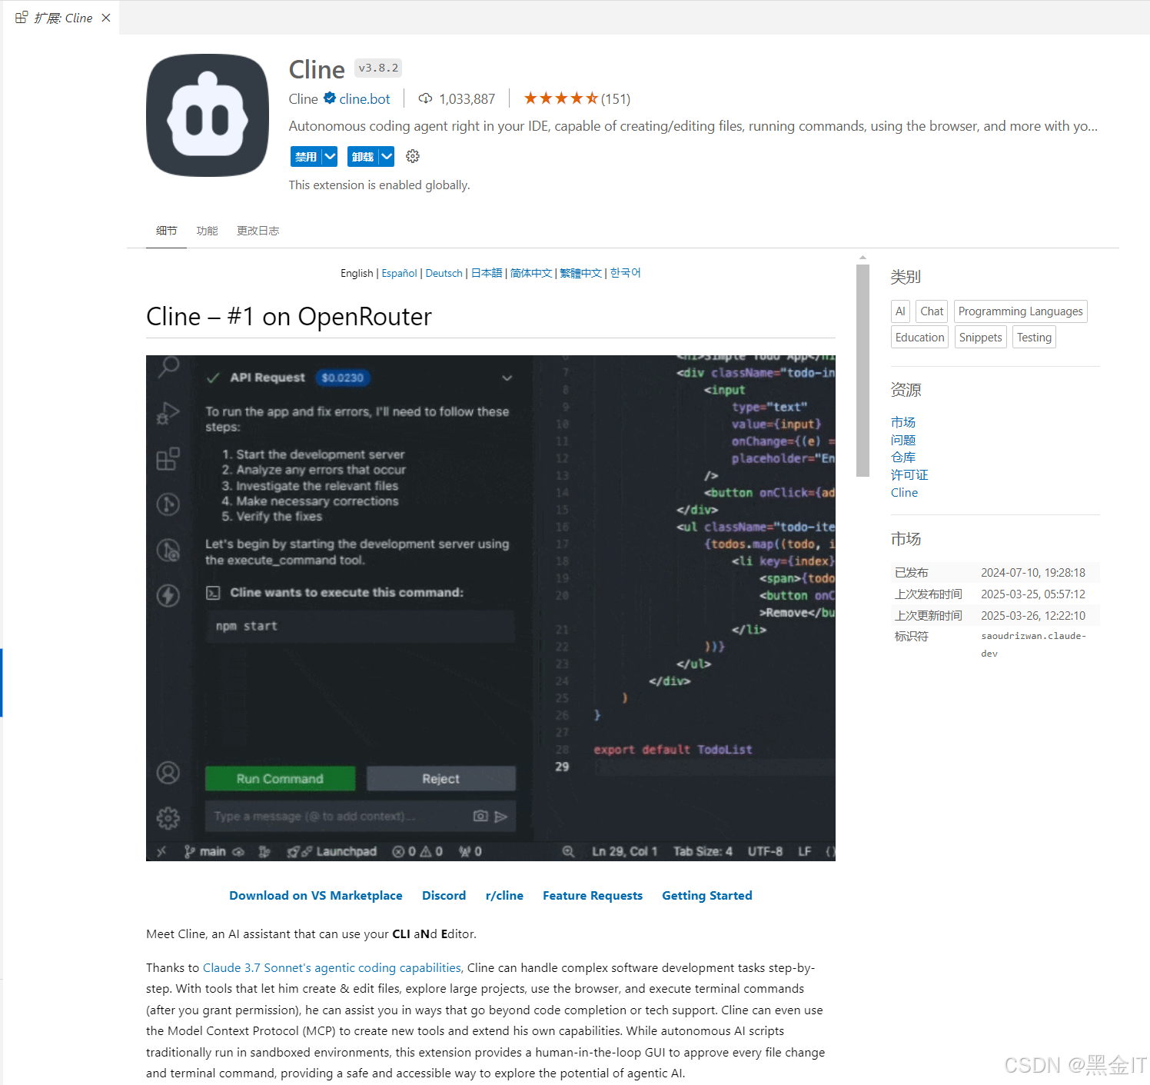Open the Marketplace (市场) resource link
The width and height of the screenshot is (1150, 1085).
click(903, 422)
